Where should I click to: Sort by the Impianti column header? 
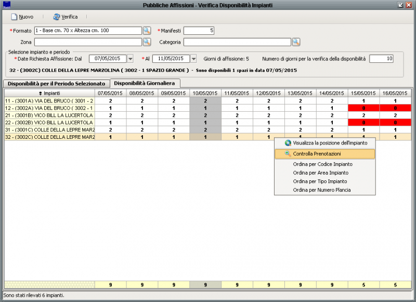click(49, 93)
